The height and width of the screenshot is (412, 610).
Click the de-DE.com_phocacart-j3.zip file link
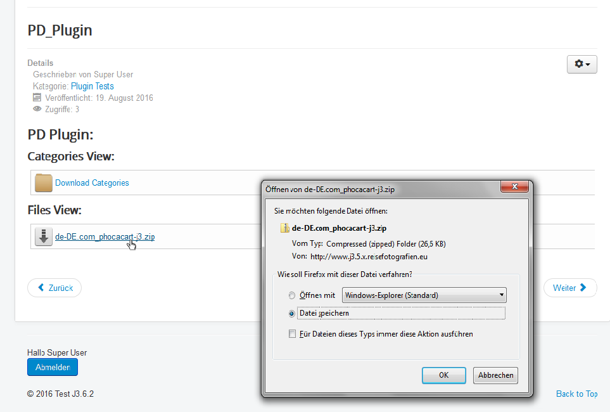pyautogui.click(x=105, y=237)
